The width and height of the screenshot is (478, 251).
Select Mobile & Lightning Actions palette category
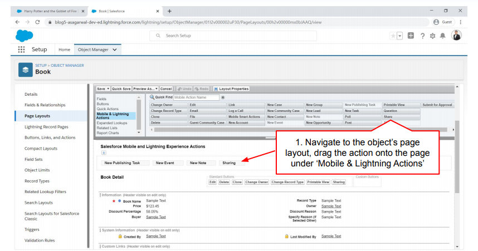(x=116, y=116)
